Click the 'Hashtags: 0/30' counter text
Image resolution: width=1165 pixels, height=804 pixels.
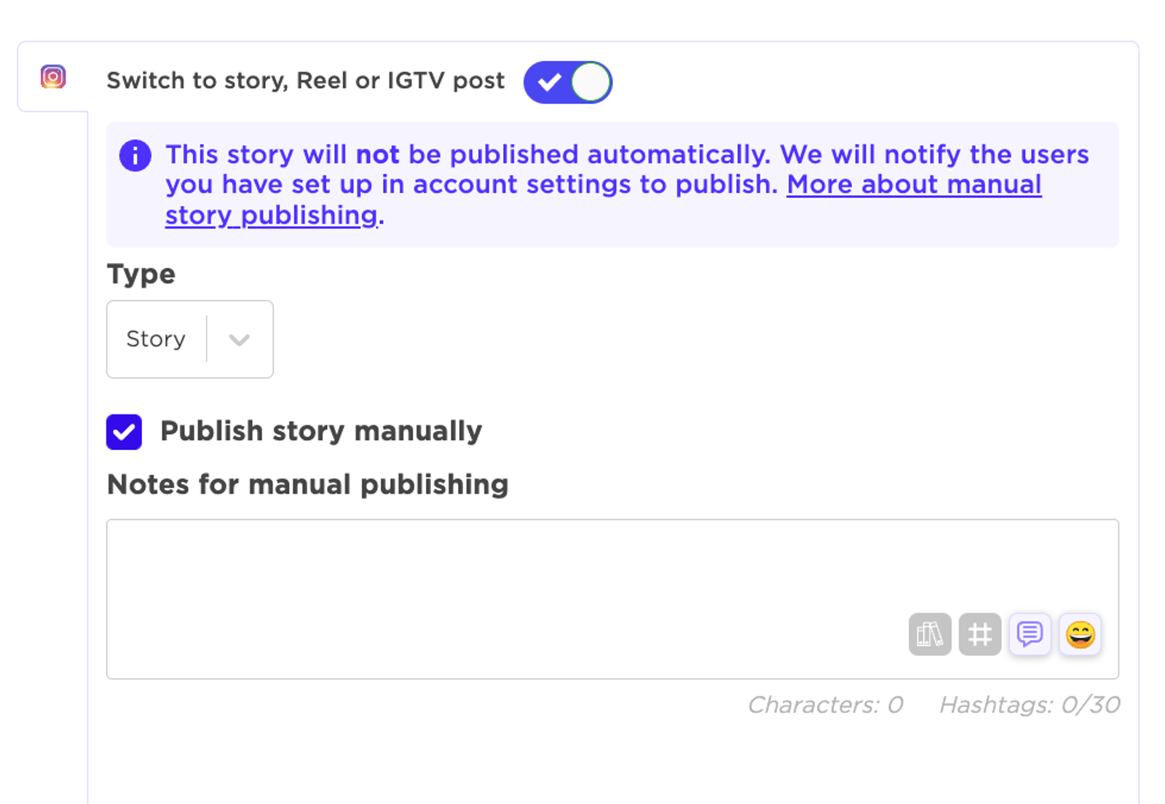tap(1030, 705)
